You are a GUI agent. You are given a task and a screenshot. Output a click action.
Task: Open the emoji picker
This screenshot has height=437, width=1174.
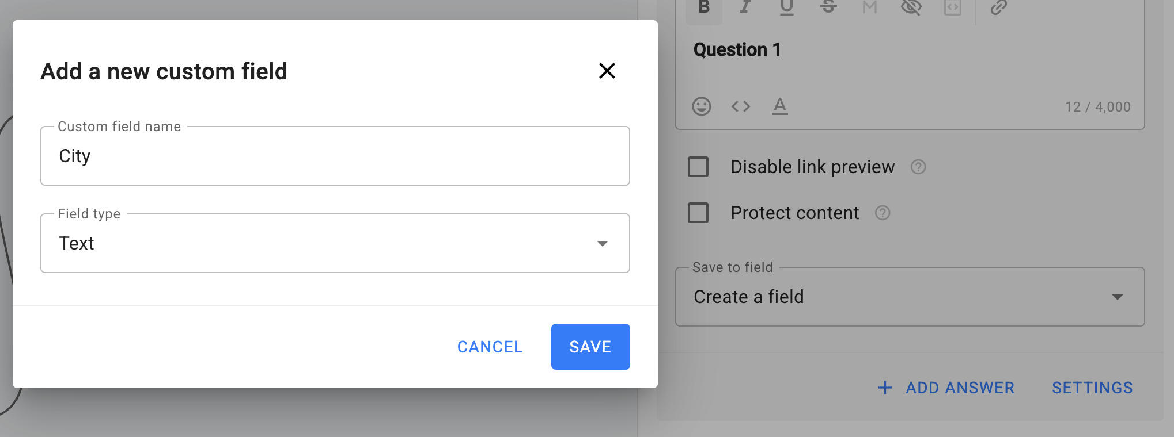[x=701, y=106]
